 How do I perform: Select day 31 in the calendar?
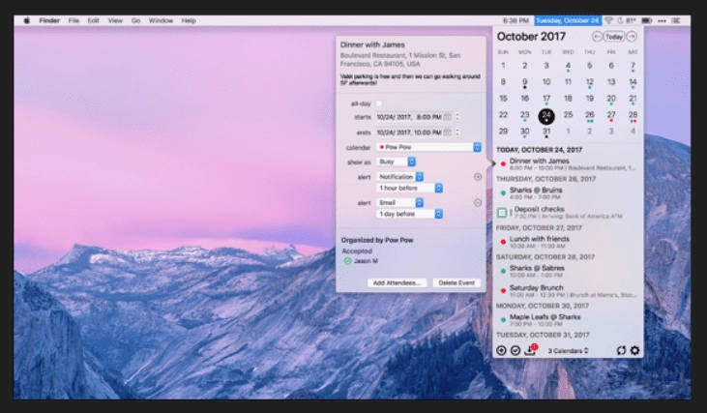click(546, 133)
